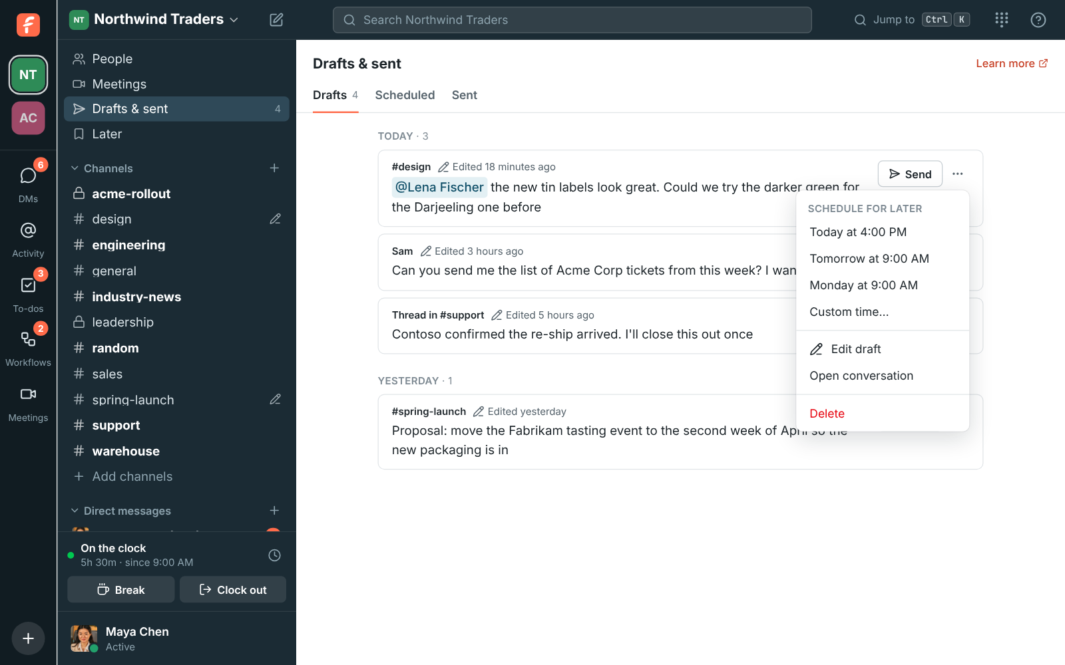Open DMs in the left rail
Image resolution: width=1065 pixels, height=665 pixels.
(28, 182)
